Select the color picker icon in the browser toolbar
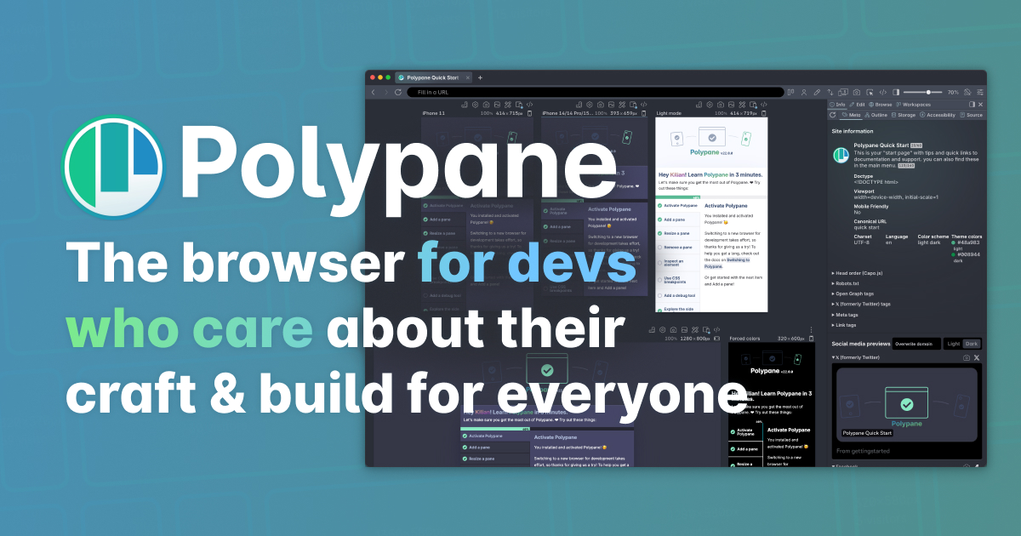Image resolution: width=1021 pixels, height=536 pixels. pyautogui.click(x=818, y=91)
